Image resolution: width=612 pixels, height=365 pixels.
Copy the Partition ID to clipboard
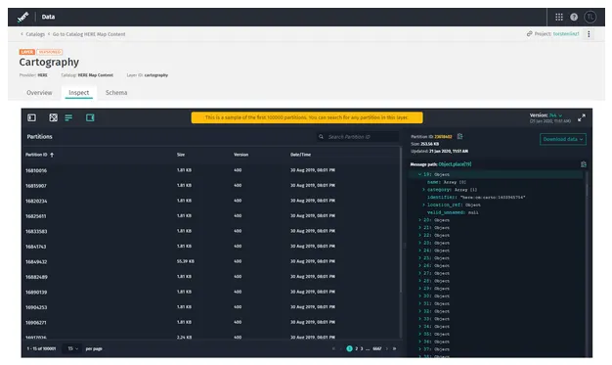459,136
